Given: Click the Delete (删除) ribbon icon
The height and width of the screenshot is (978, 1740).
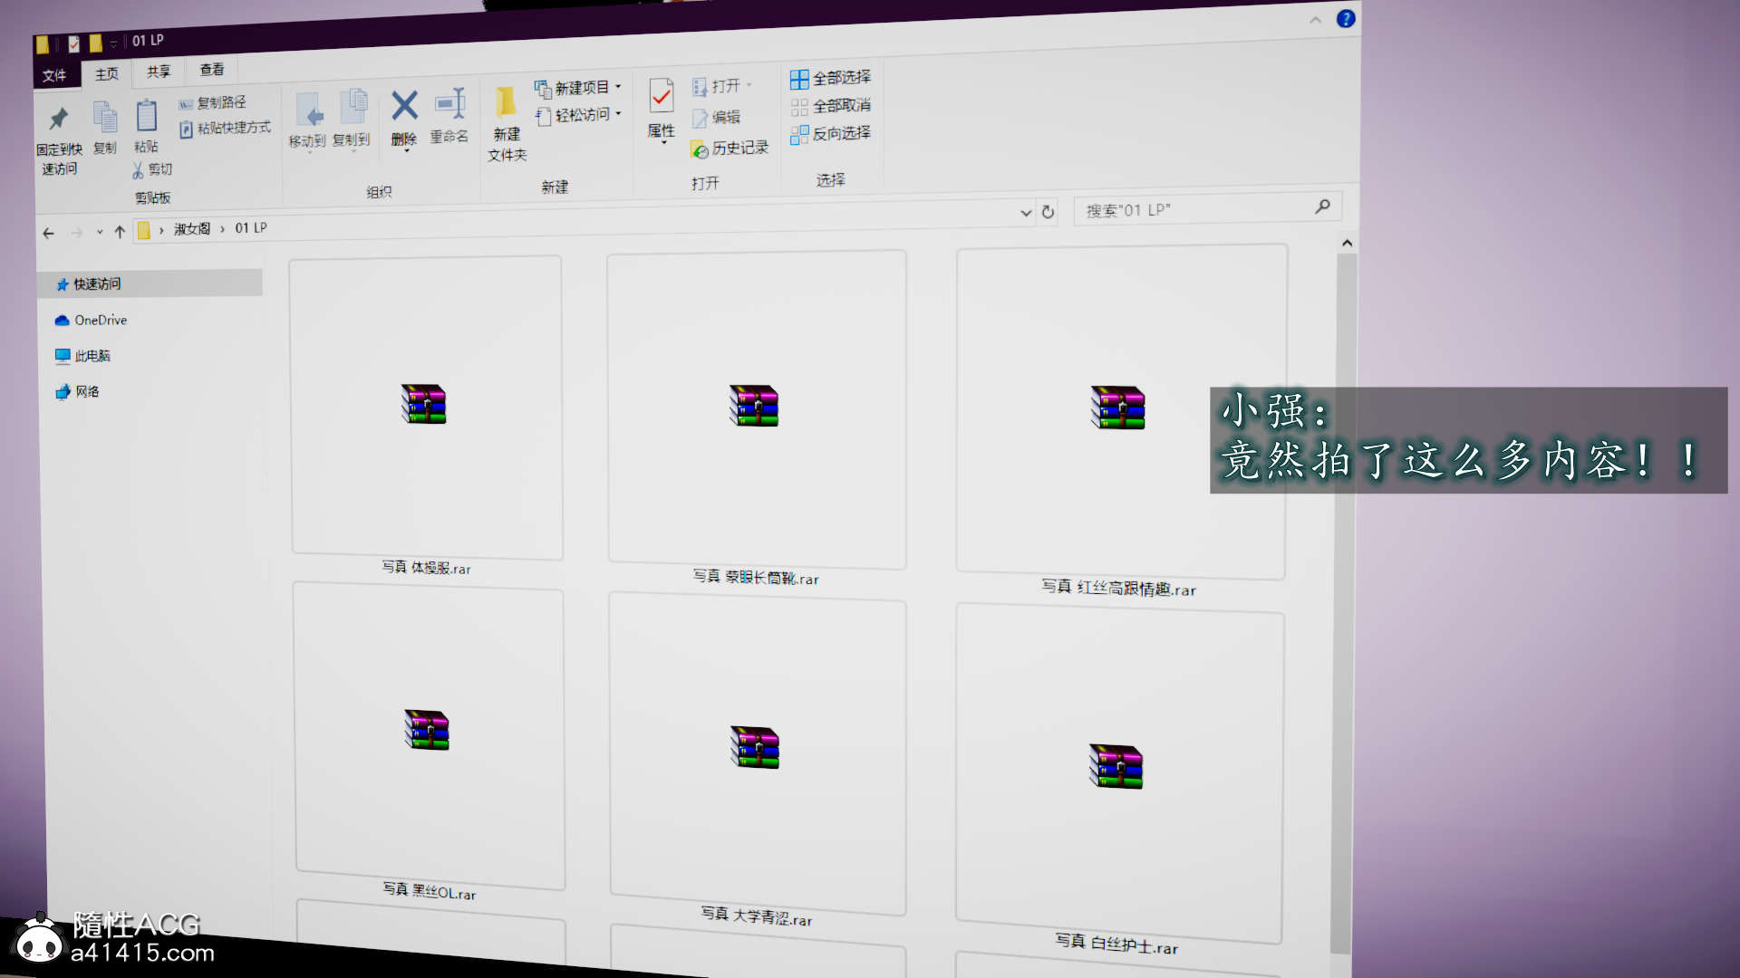Looking at the screenshot, I should click(x=404, y=107).
